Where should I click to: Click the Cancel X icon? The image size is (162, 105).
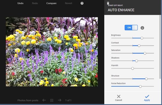coord(119,96)
